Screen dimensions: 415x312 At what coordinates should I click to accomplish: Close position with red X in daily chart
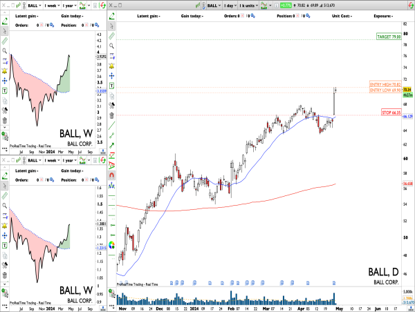point(297,16)
